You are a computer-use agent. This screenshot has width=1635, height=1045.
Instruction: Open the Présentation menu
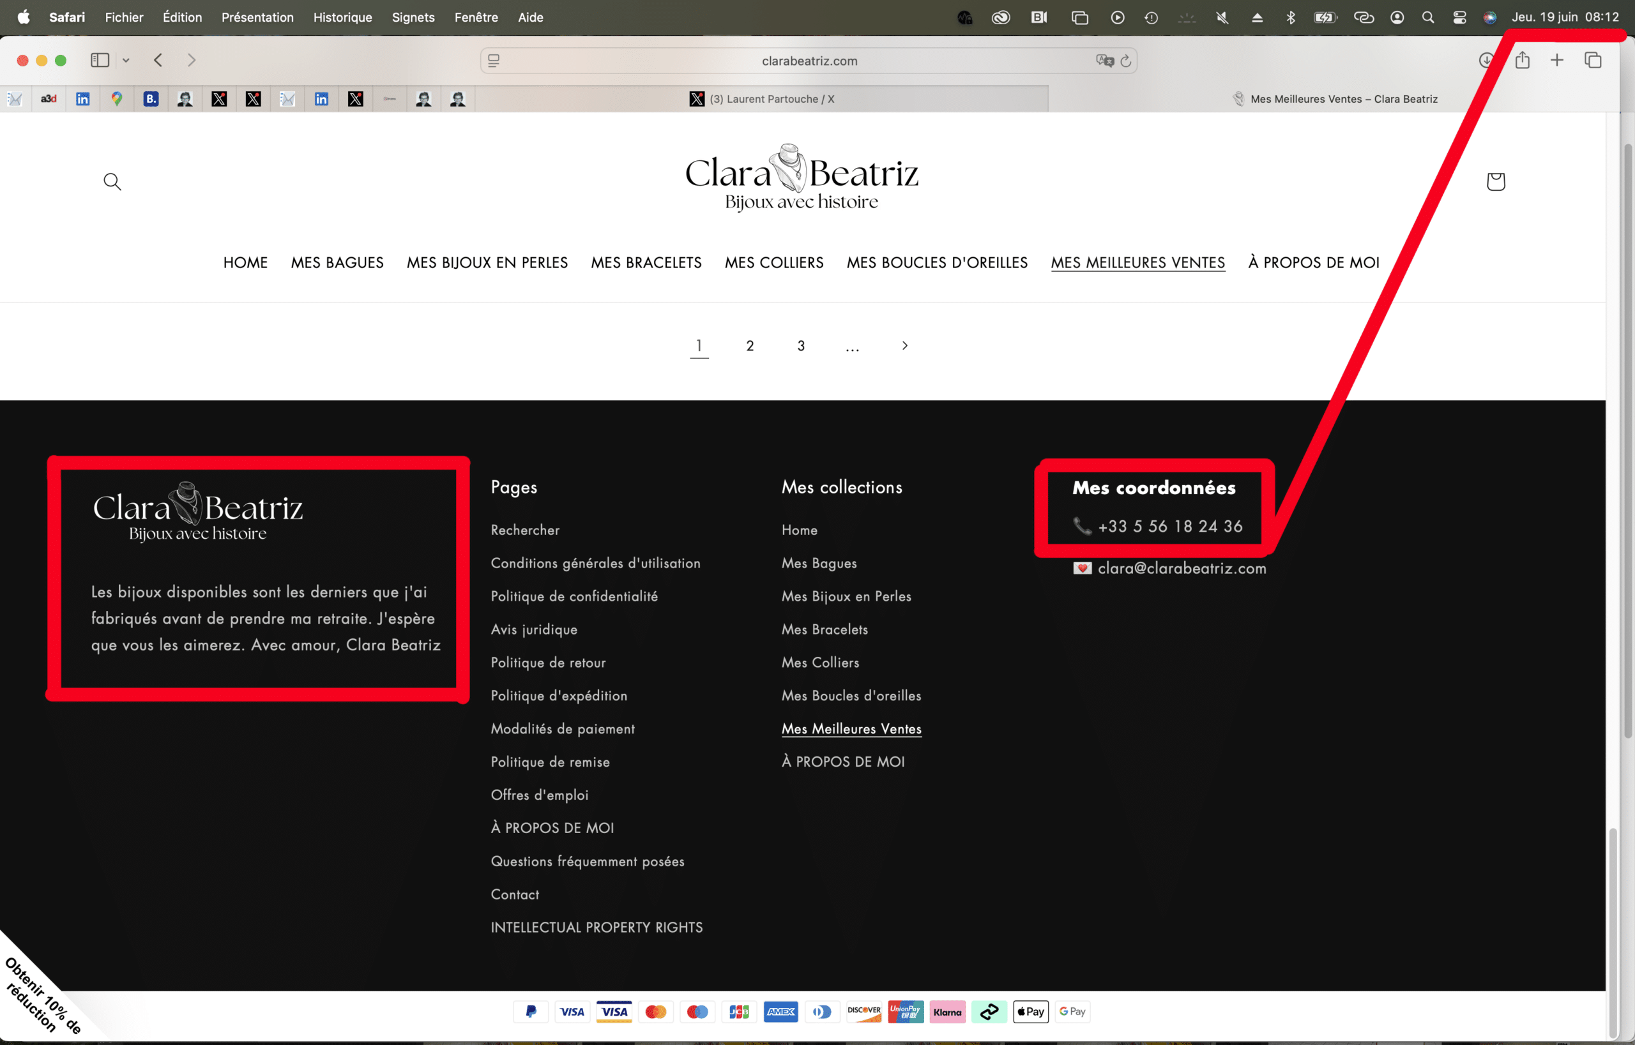[257, 17]
